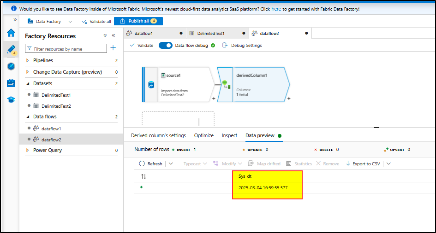Add transformation after derivedColumn1 with plus

289,98
